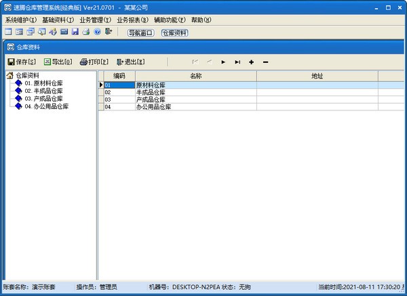Click the exit door icon in top toolbar
Viewport: 407px width, 296px height.
coord(109,32)
